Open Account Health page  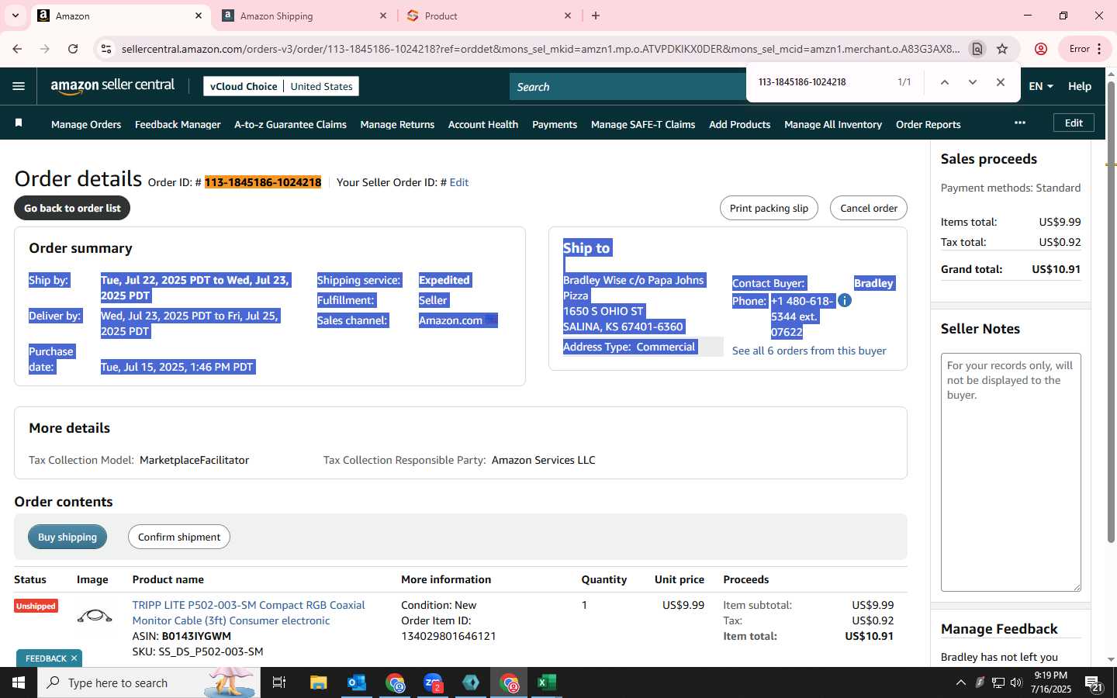coord(483,124)
